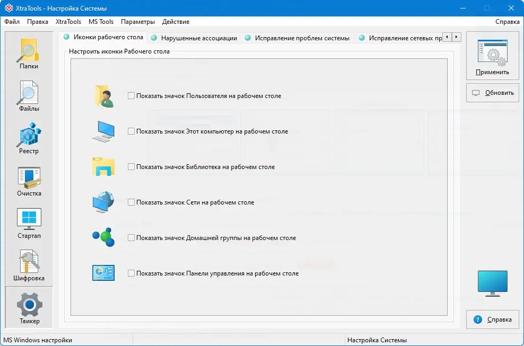Open the MS Tools menu
This screenshot has height=346, width=524.
point(101,22)
